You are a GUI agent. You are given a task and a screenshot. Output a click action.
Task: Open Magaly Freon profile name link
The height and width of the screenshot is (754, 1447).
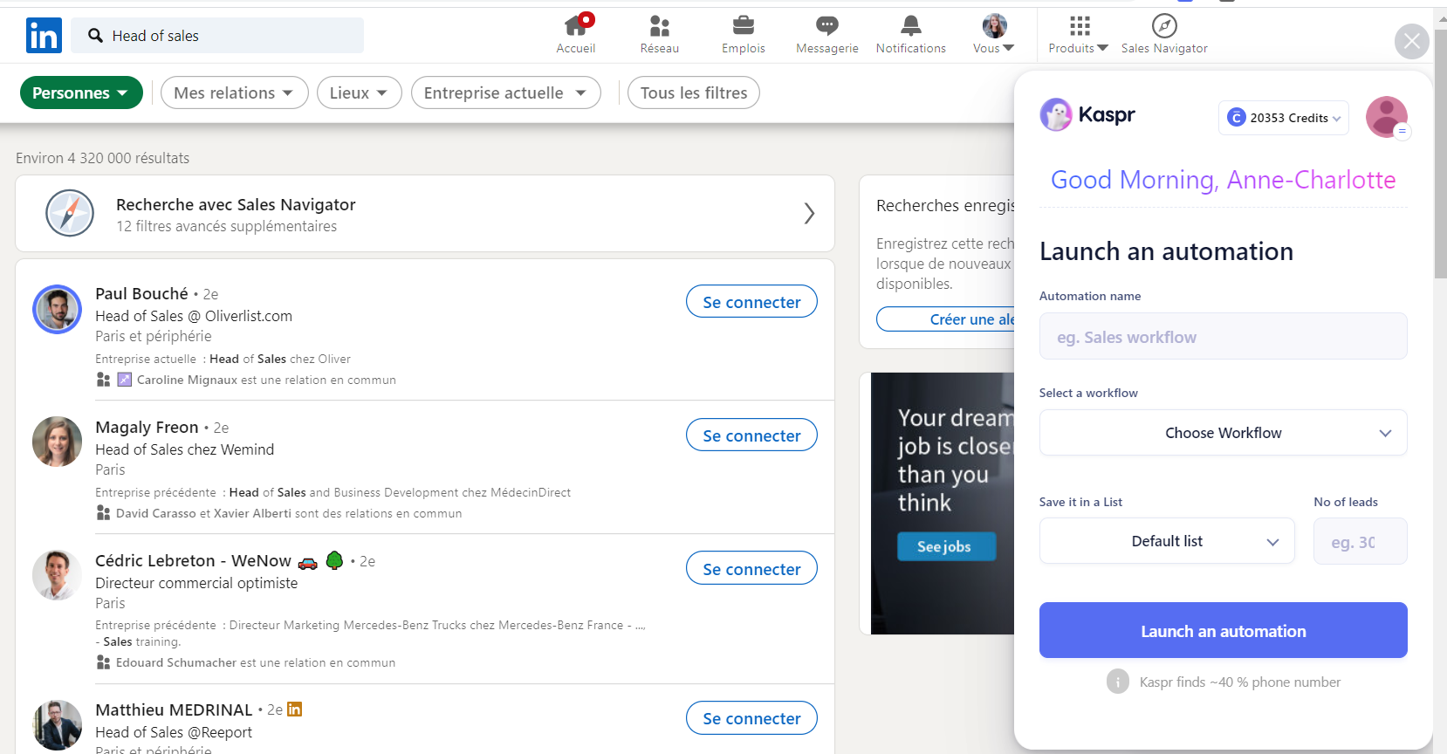click(x=147, y=427)
